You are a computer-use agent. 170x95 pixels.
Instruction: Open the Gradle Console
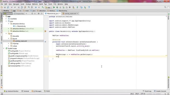point(160,91)
